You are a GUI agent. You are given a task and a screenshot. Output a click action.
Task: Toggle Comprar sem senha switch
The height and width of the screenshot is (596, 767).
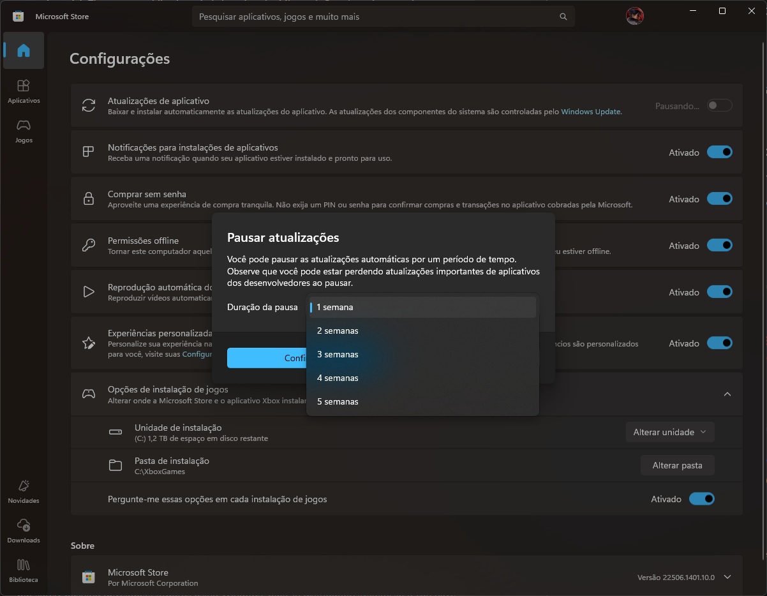pos(719,198)
